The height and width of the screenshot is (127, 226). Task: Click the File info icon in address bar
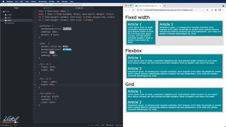point(138,10)
